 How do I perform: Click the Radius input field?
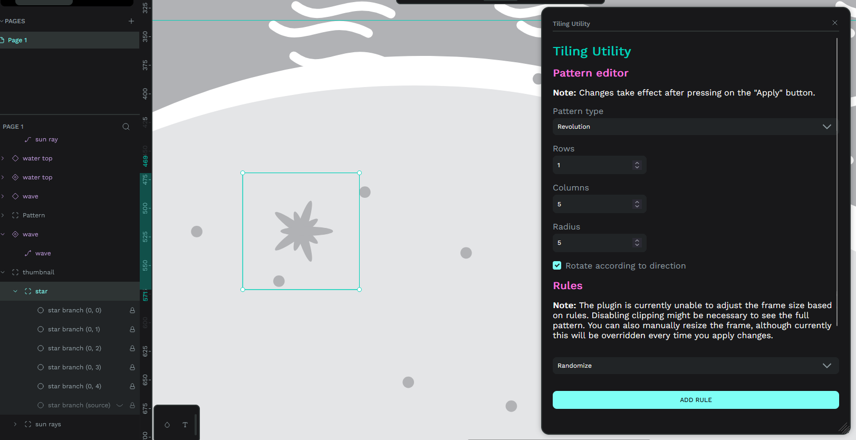click(599, 243)
